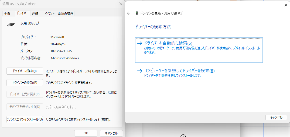Image resolution: width=290 pixels, height=137 pixels.
Task: Click the ドライバーの更新(P) button
Action: coord(25,83)
